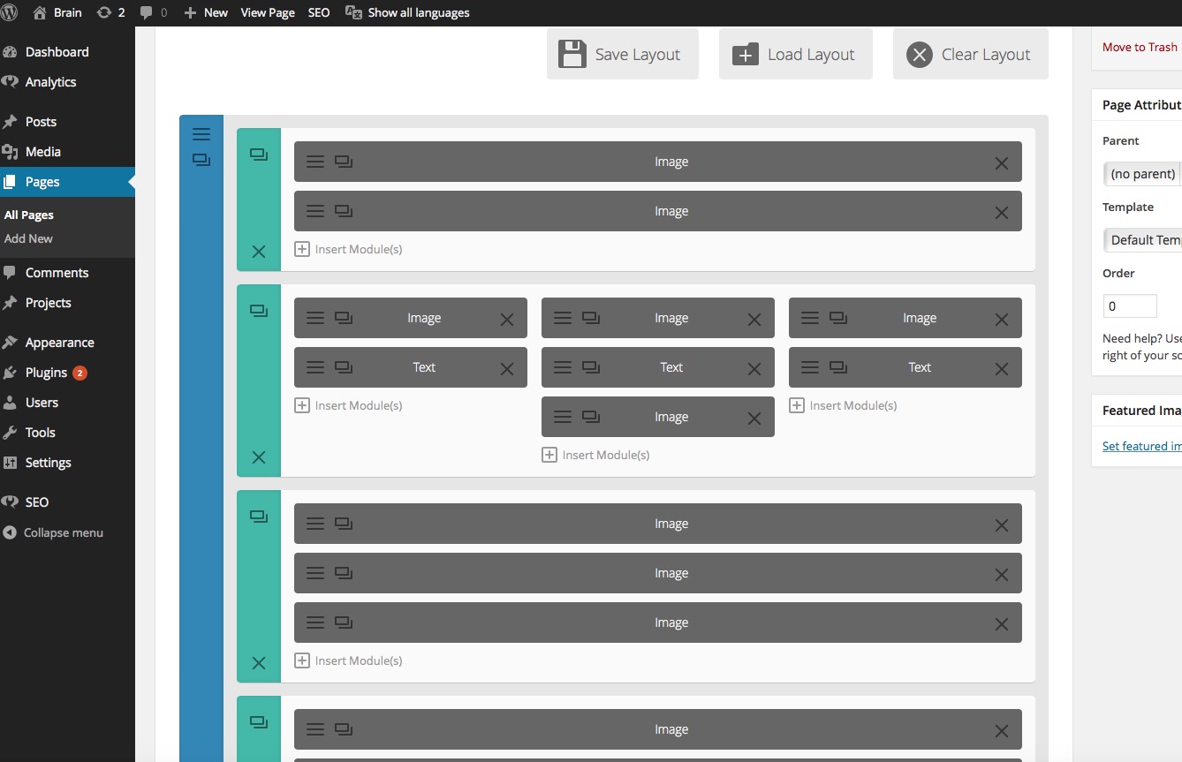Click Move to Trash link

coord(1140,47)
